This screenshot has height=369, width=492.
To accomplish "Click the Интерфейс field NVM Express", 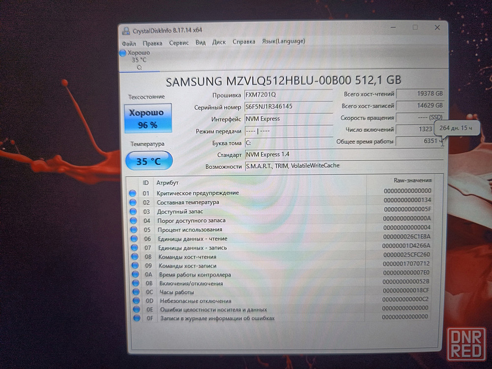I will pyautogui.click(x=288, y=119).
